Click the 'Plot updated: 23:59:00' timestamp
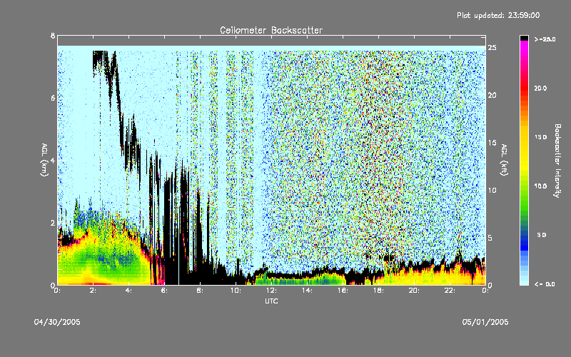The height and width of the screenshot is (357, 571). tap(498, 15)
